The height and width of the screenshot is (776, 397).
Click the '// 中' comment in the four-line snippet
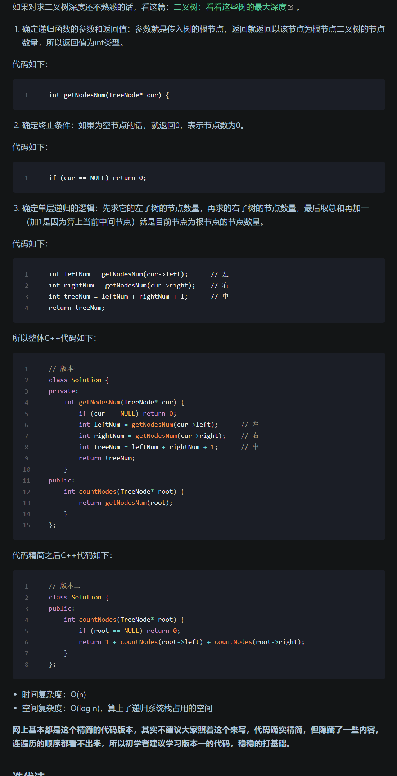[x=220, y=296]
